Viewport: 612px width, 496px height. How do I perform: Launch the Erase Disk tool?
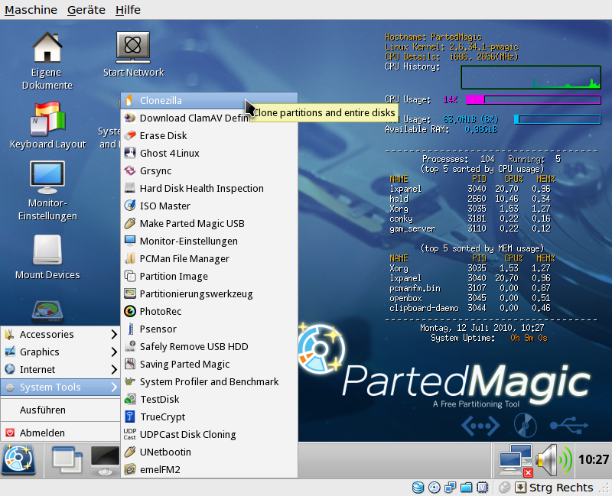click(163, 135)
